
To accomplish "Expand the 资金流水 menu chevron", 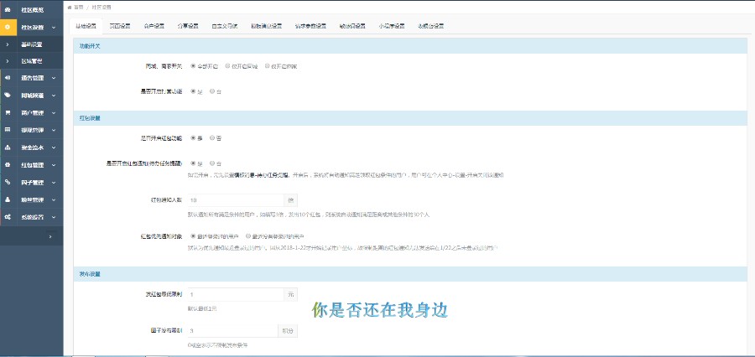I will pos(54,147).
